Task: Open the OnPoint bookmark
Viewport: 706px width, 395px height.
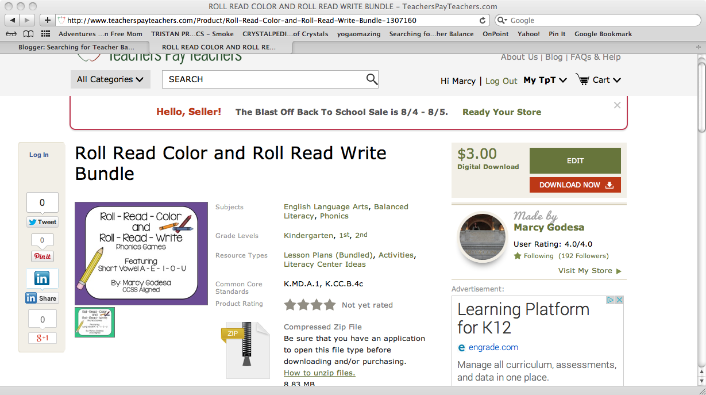Action: tap(495, 34)
